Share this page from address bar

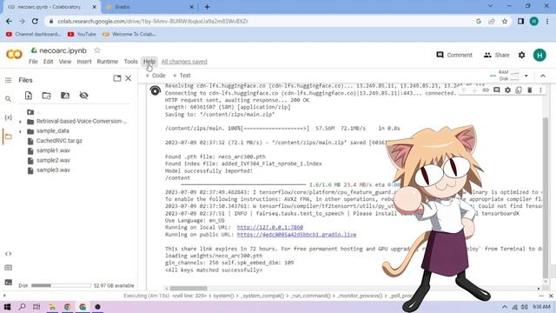(x=492, y=21)
